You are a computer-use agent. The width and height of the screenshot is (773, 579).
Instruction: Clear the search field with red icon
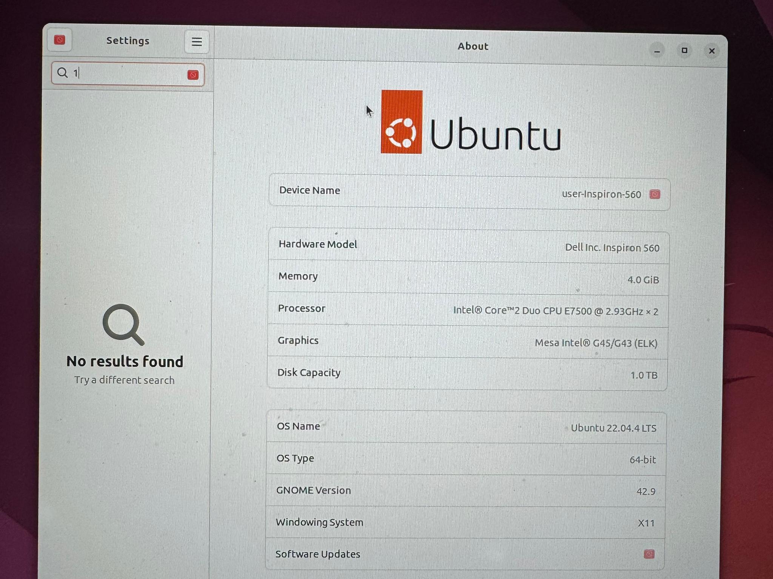pos(193,75)
